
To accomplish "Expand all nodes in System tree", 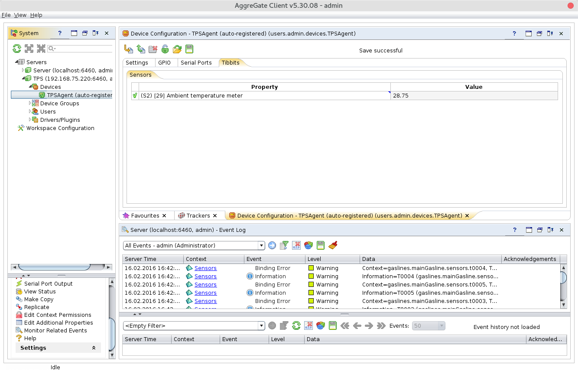I will click(29, 49).
